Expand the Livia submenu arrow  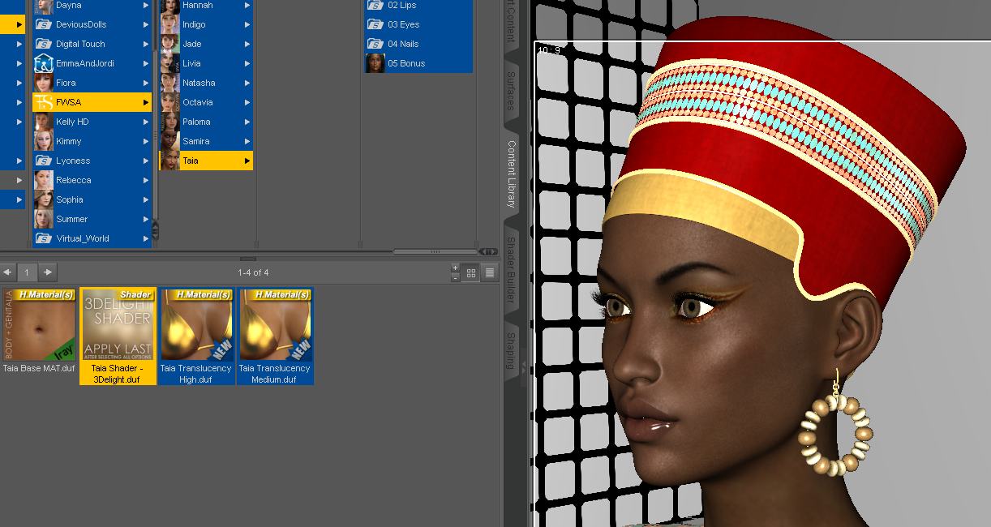(247, 63)
